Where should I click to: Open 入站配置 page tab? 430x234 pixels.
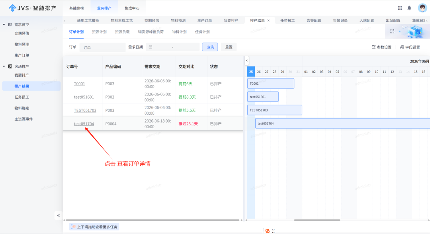coord(367,21)
